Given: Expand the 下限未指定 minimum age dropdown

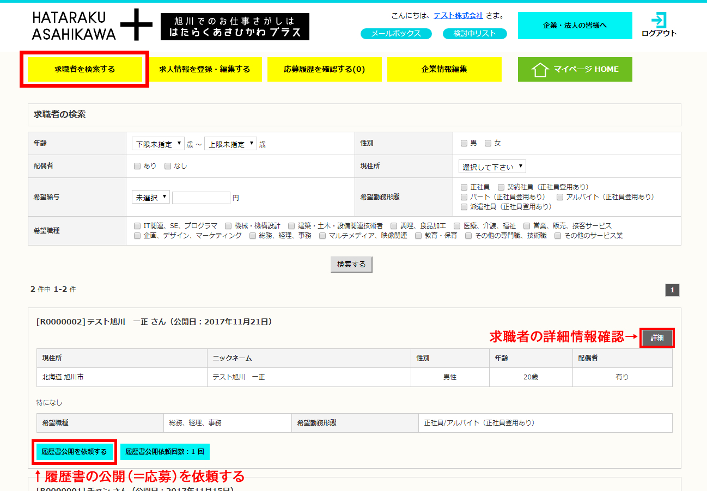Looking at the screenshot, I should click(158, 144).
